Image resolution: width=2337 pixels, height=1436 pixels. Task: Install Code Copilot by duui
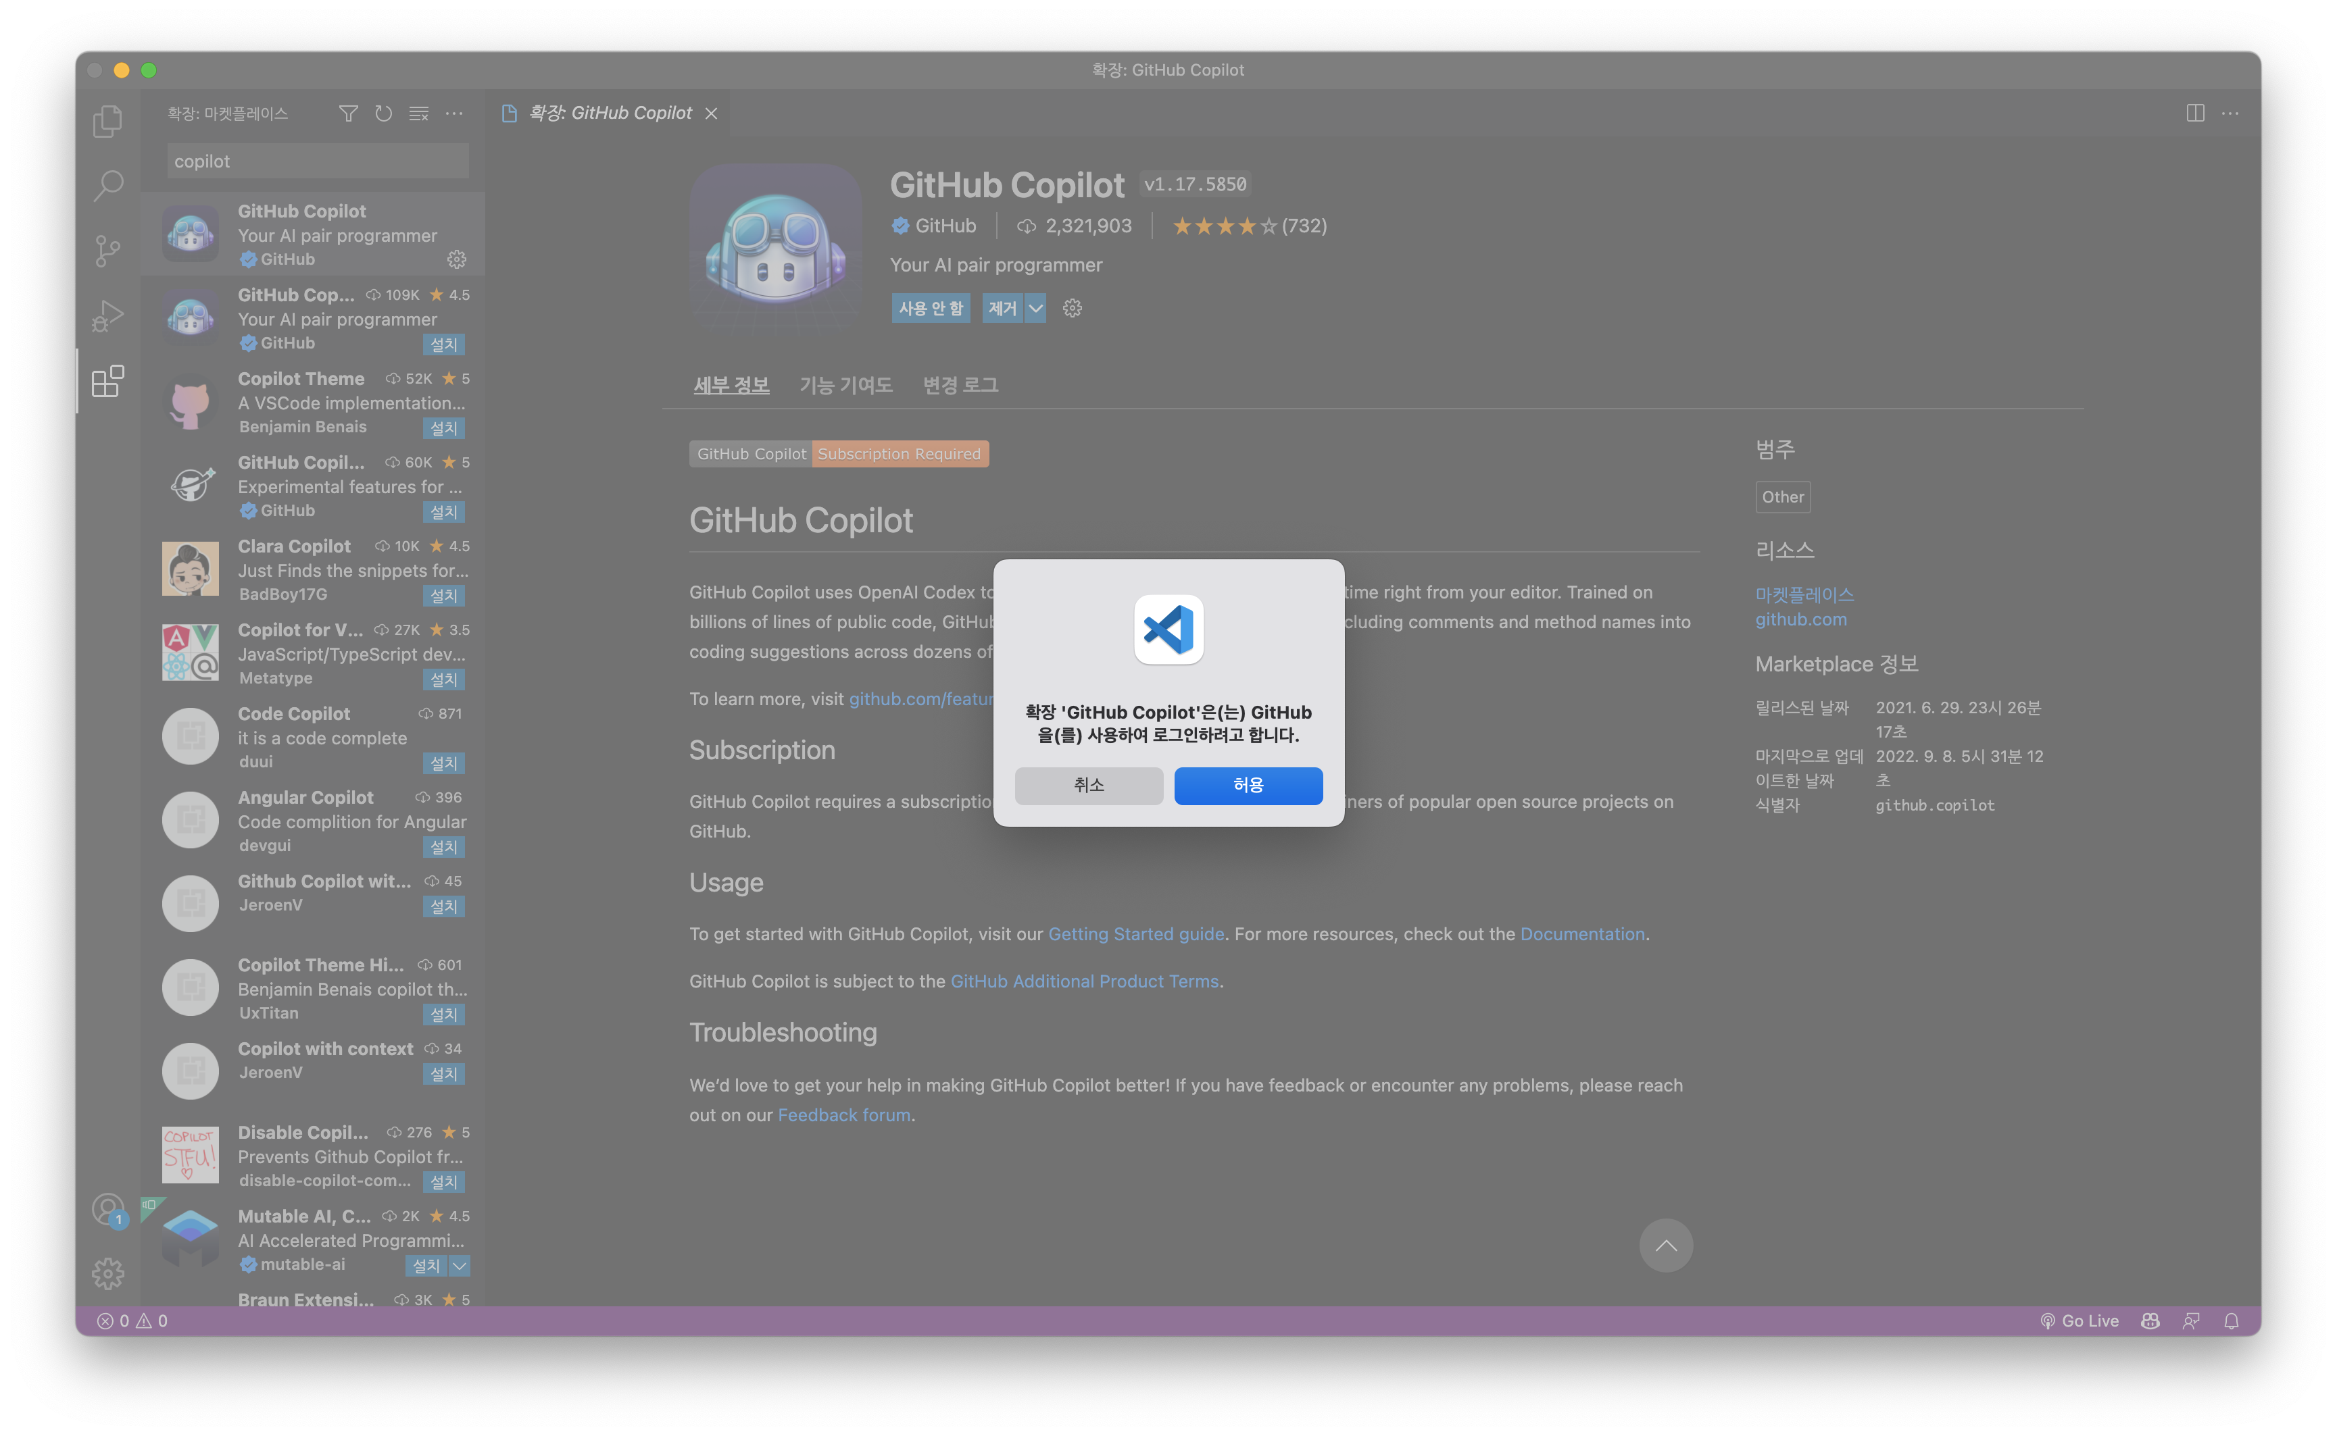click(443, 763)
